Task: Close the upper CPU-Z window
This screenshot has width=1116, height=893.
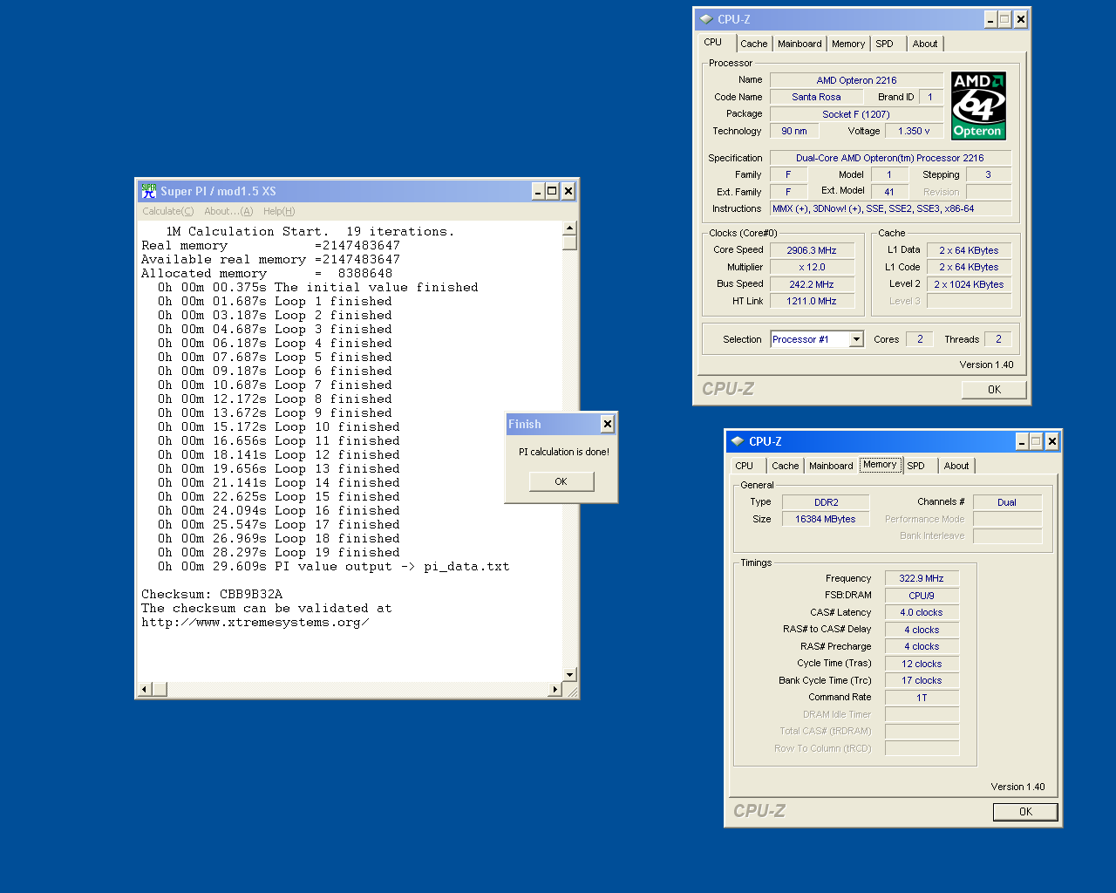Action: click(1020, 19)
